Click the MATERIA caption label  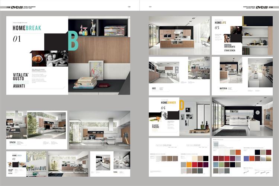point(223,89)
